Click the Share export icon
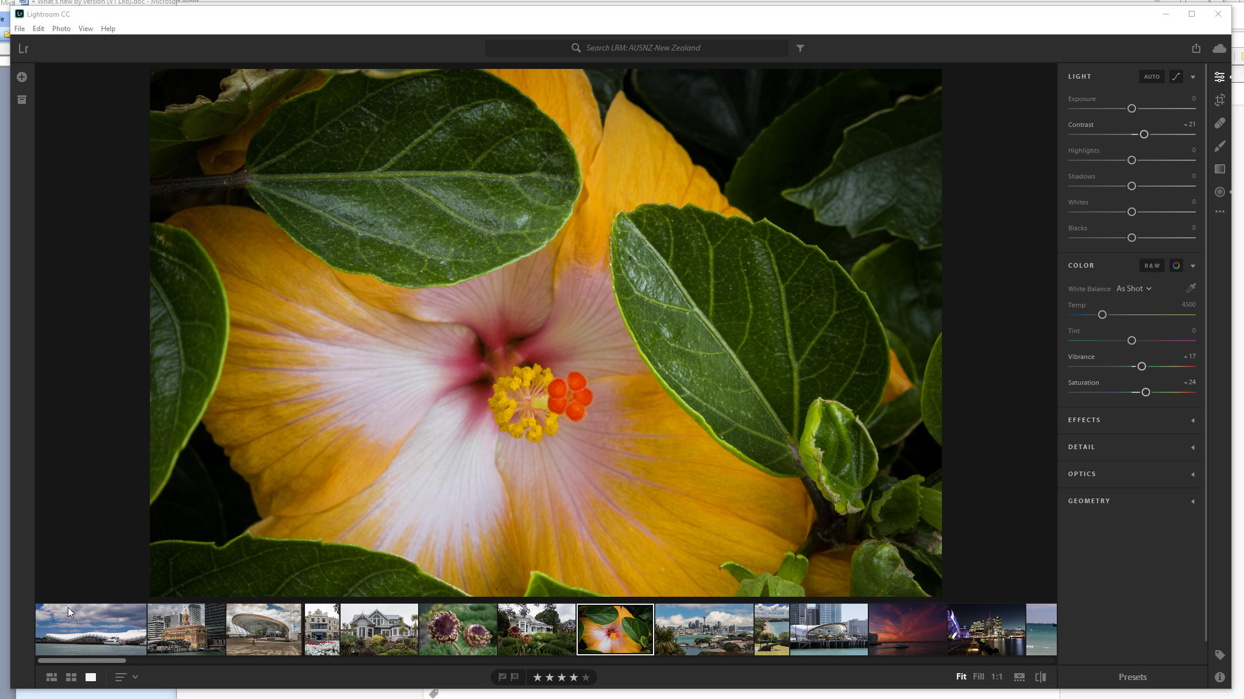This screenshot has width=1244, height=699. [x=1196, y=48]
